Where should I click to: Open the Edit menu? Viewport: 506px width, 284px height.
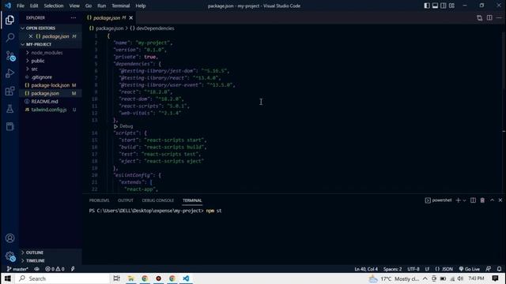coord(34,6)
